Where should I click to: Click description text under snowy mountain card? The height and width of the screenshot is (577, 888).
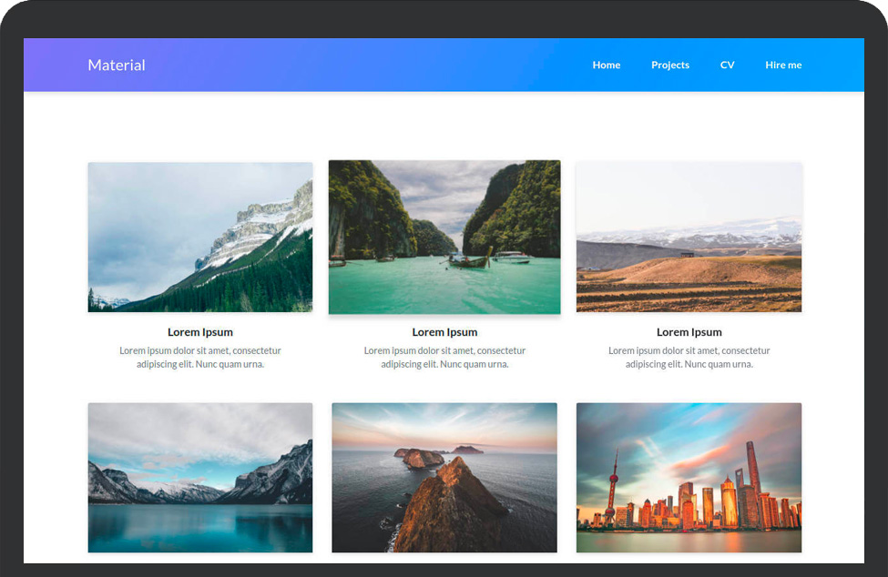pyautogui.click(x=199, y=357)
